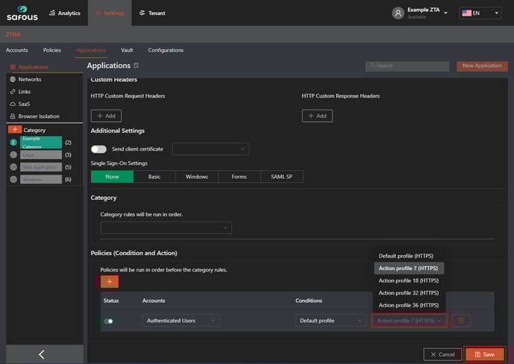Click the New Application button

coord(482,66)
